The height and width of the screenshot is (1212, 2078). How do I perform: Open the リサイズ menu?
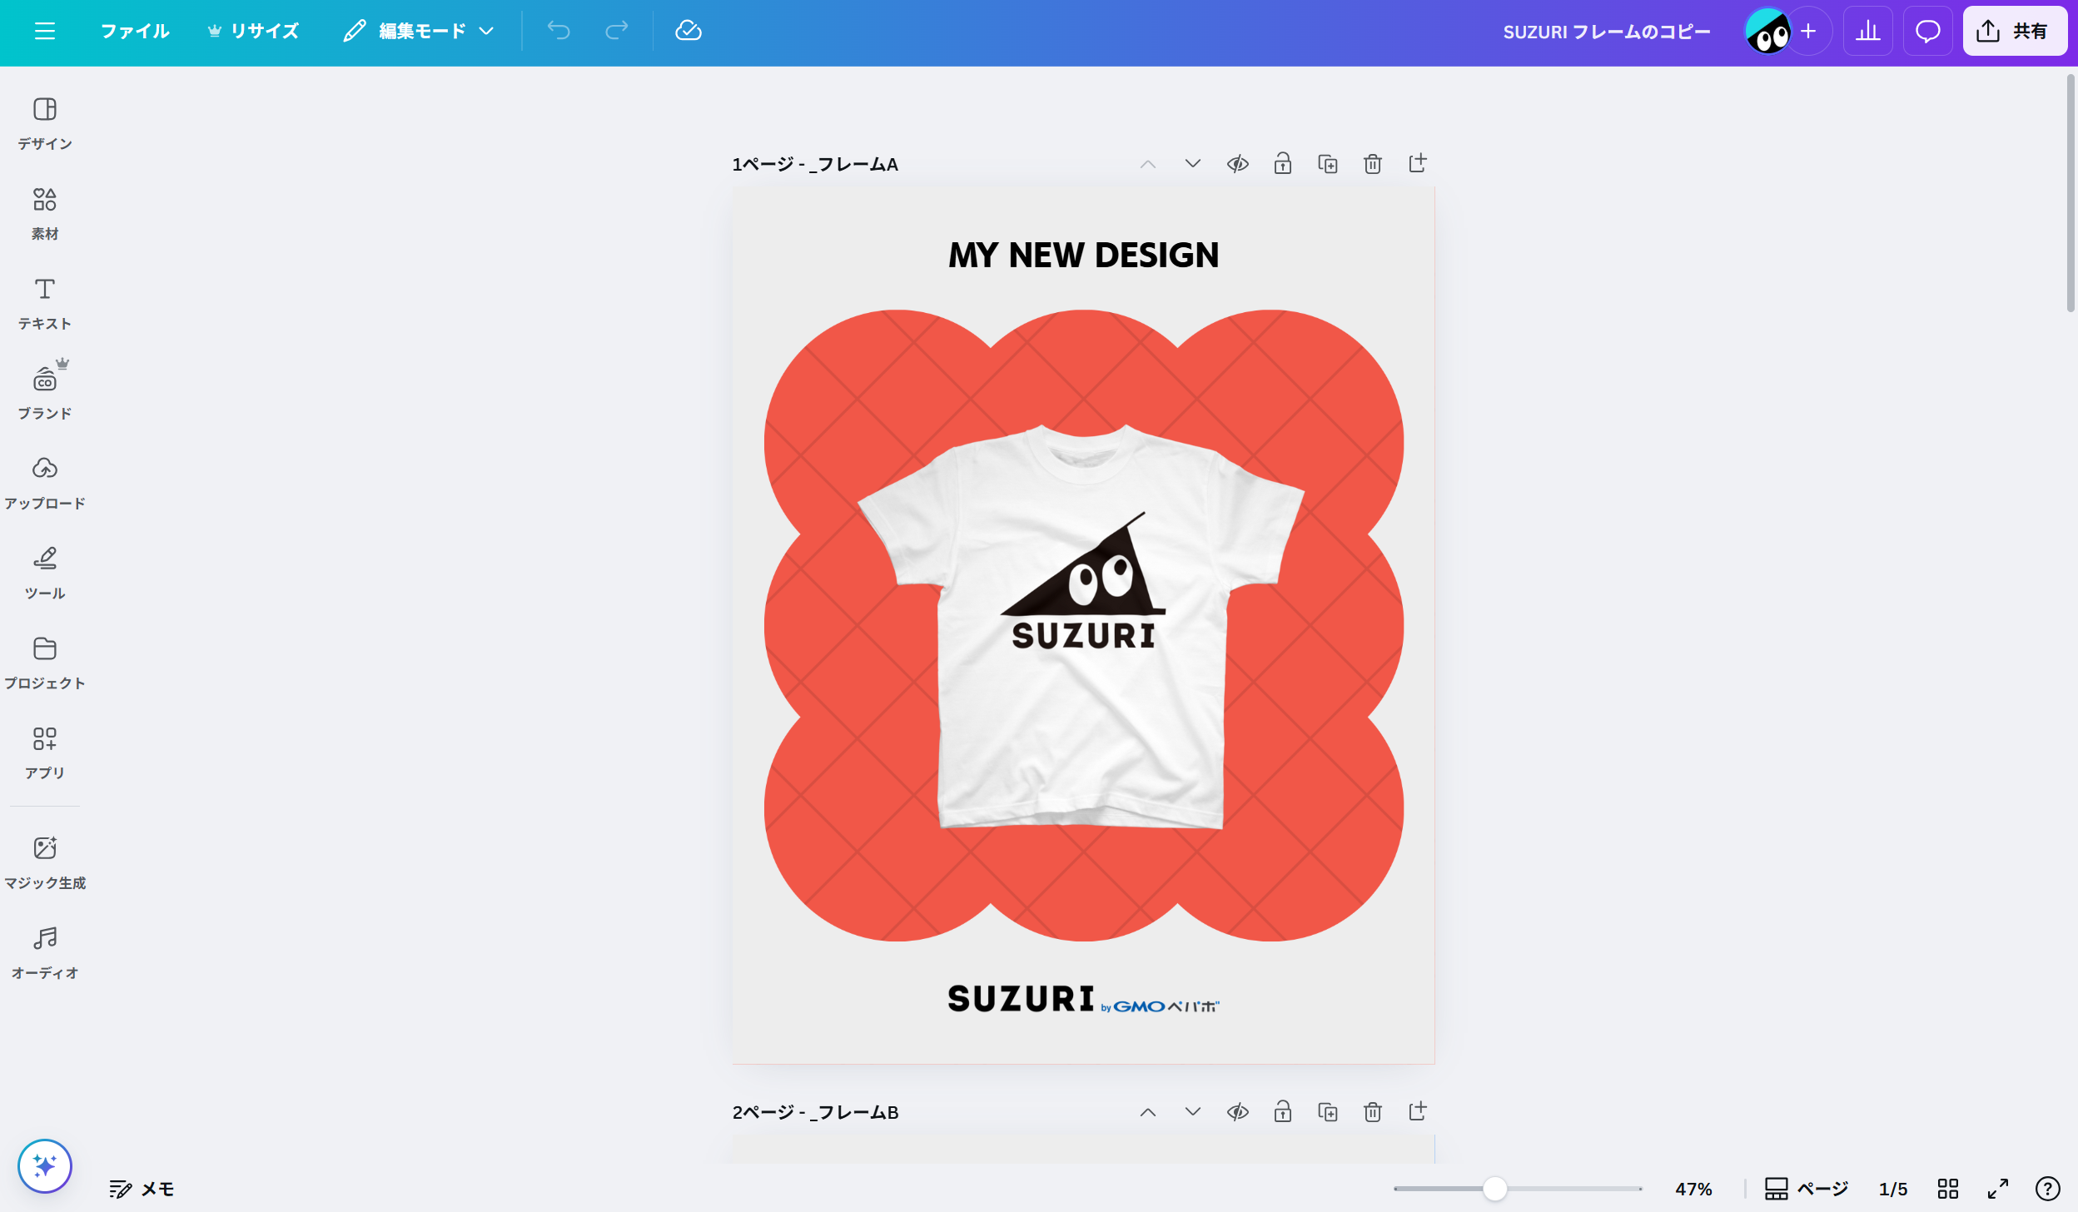[253, 32]
